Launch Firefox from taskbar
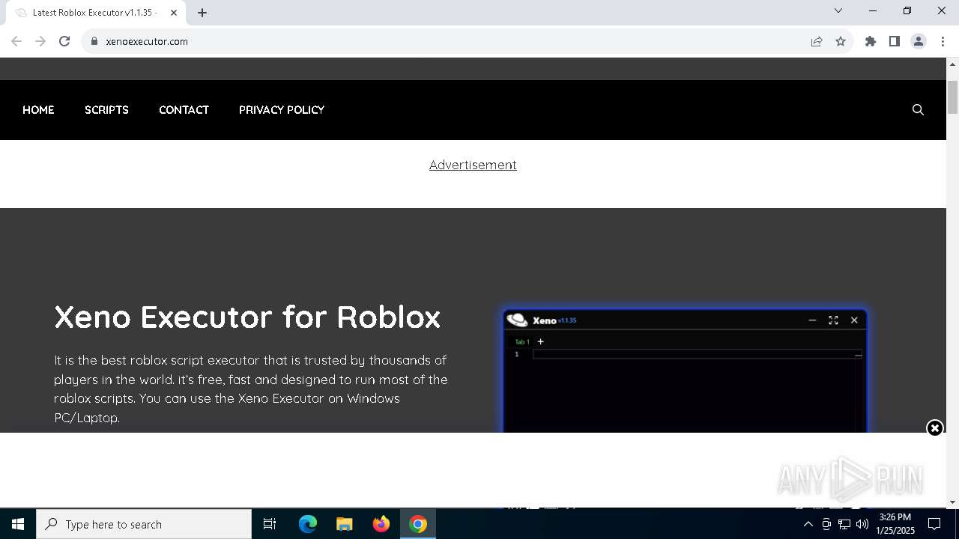The image size is (959, 539). (381, 524)
